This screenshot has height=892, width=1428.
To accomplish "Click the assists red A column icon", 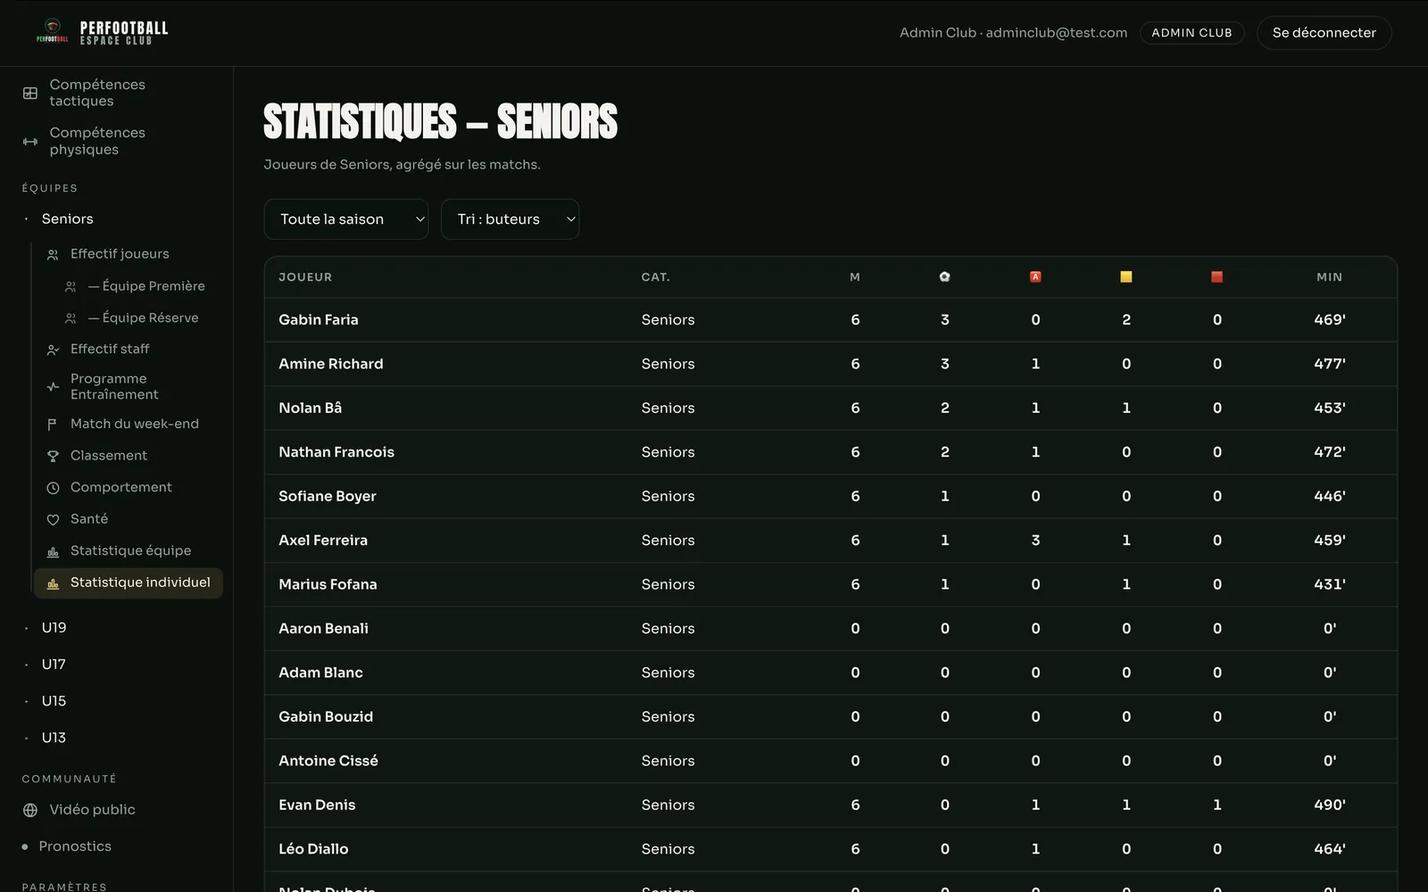I will point(1035,277).
